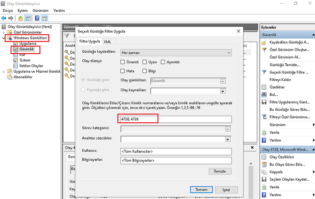Click the Sistem log icon in tree
This screenshot has width=315, height=199.
coord(16,60)
